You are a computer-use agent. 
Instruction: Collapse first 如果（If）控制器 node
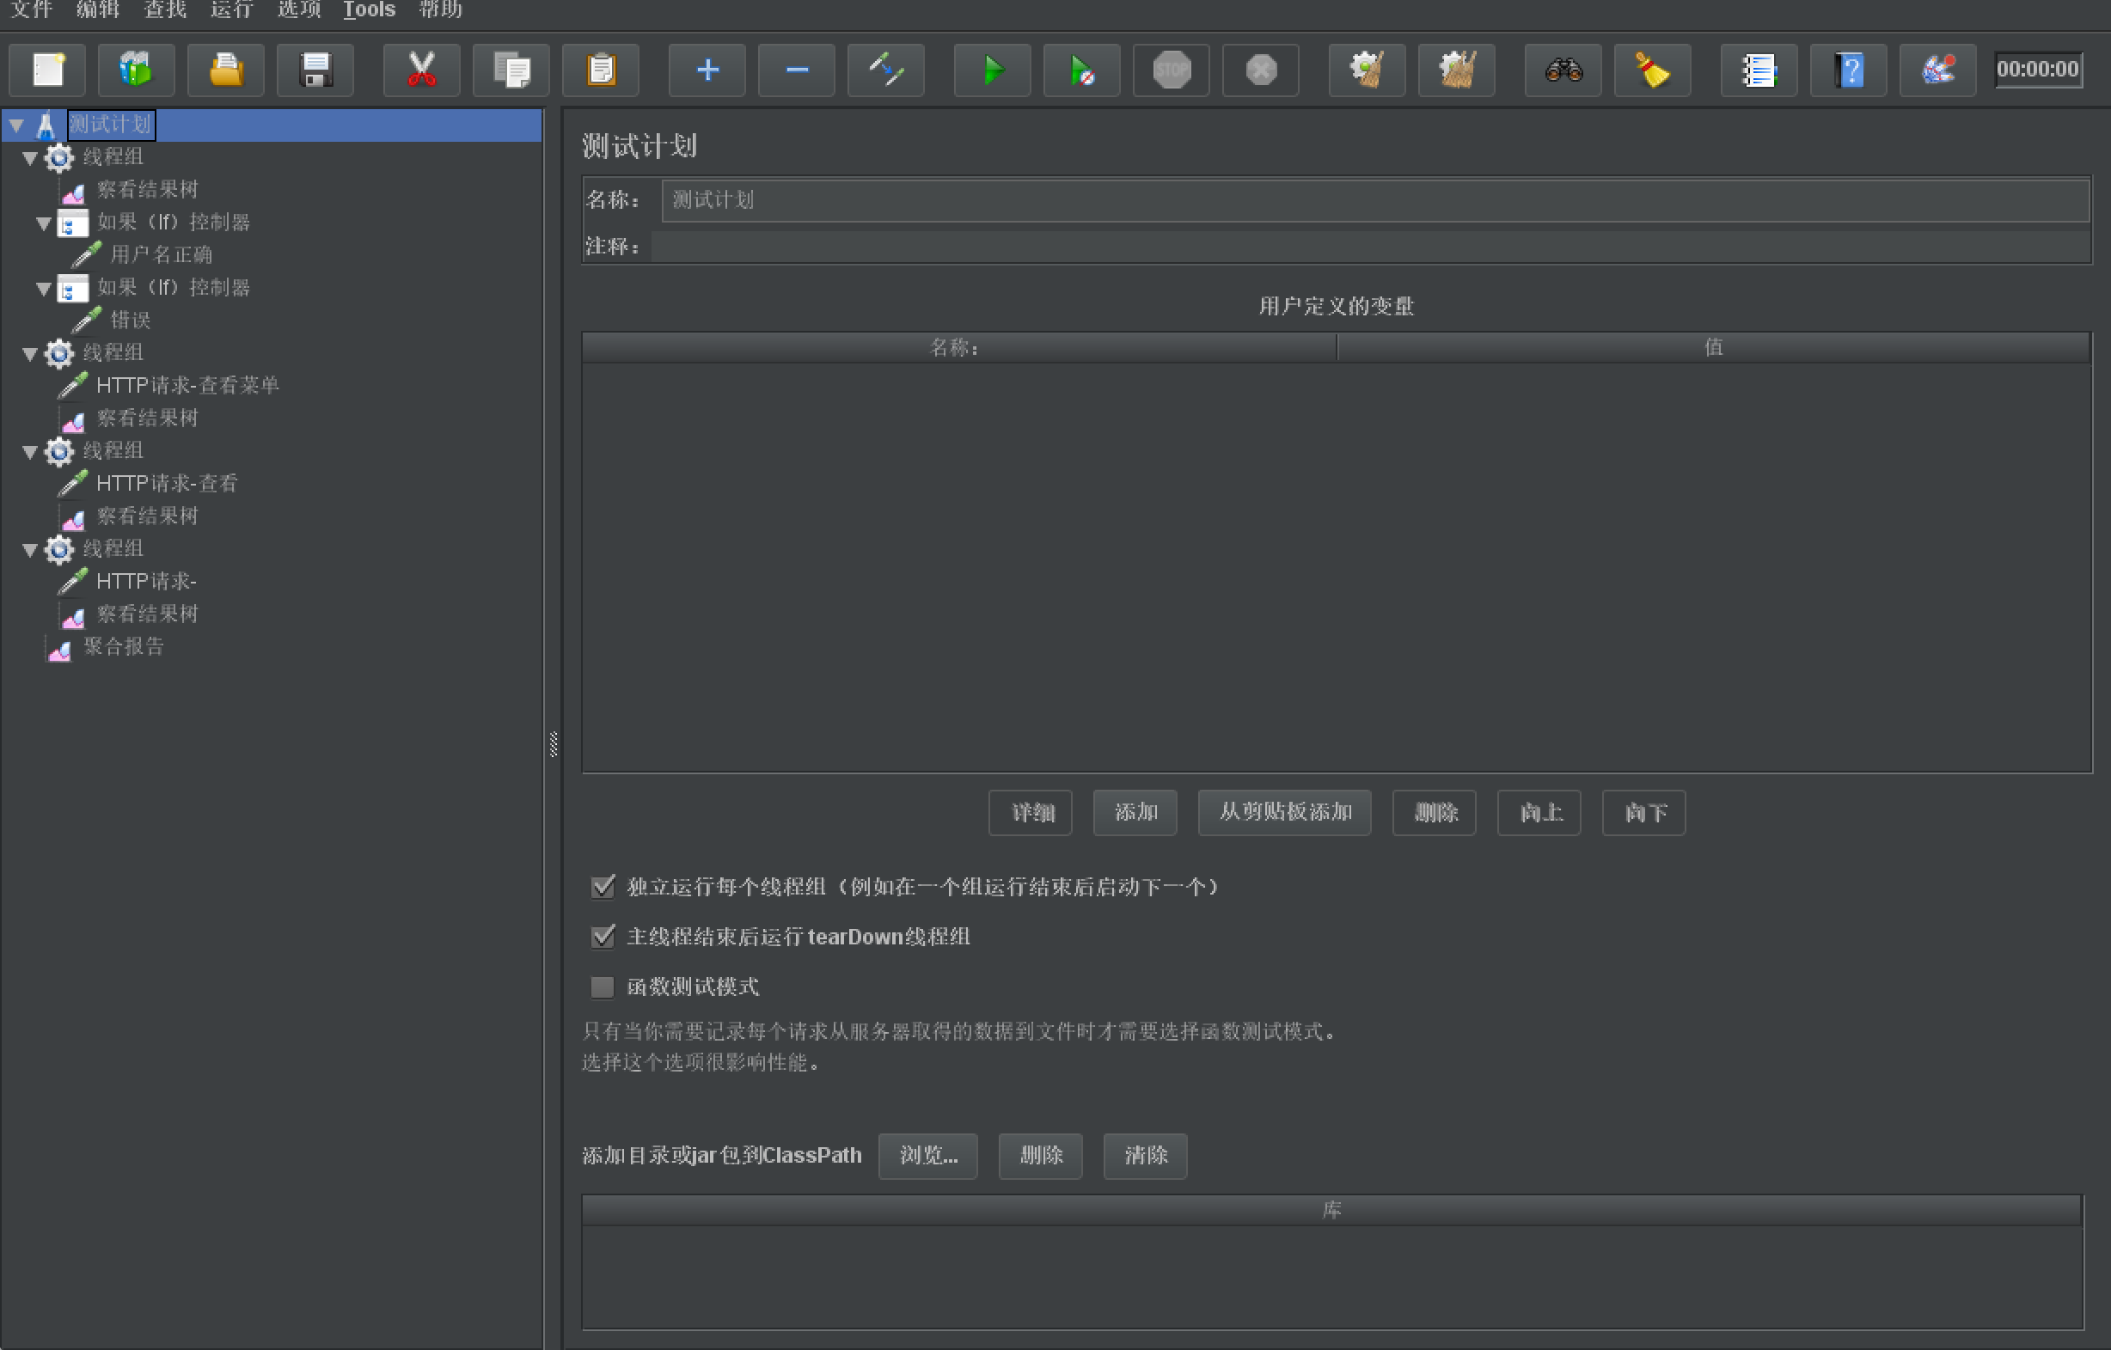click(x=44, y=223)
